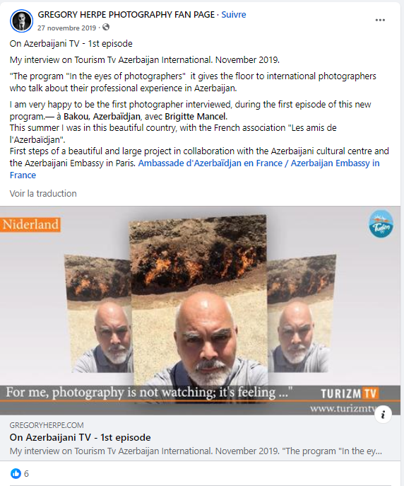The height and width of the screenshot is (486, 404).
Task: Click the TURIZM TV watermark in image
Action: (x=349, y=393)
